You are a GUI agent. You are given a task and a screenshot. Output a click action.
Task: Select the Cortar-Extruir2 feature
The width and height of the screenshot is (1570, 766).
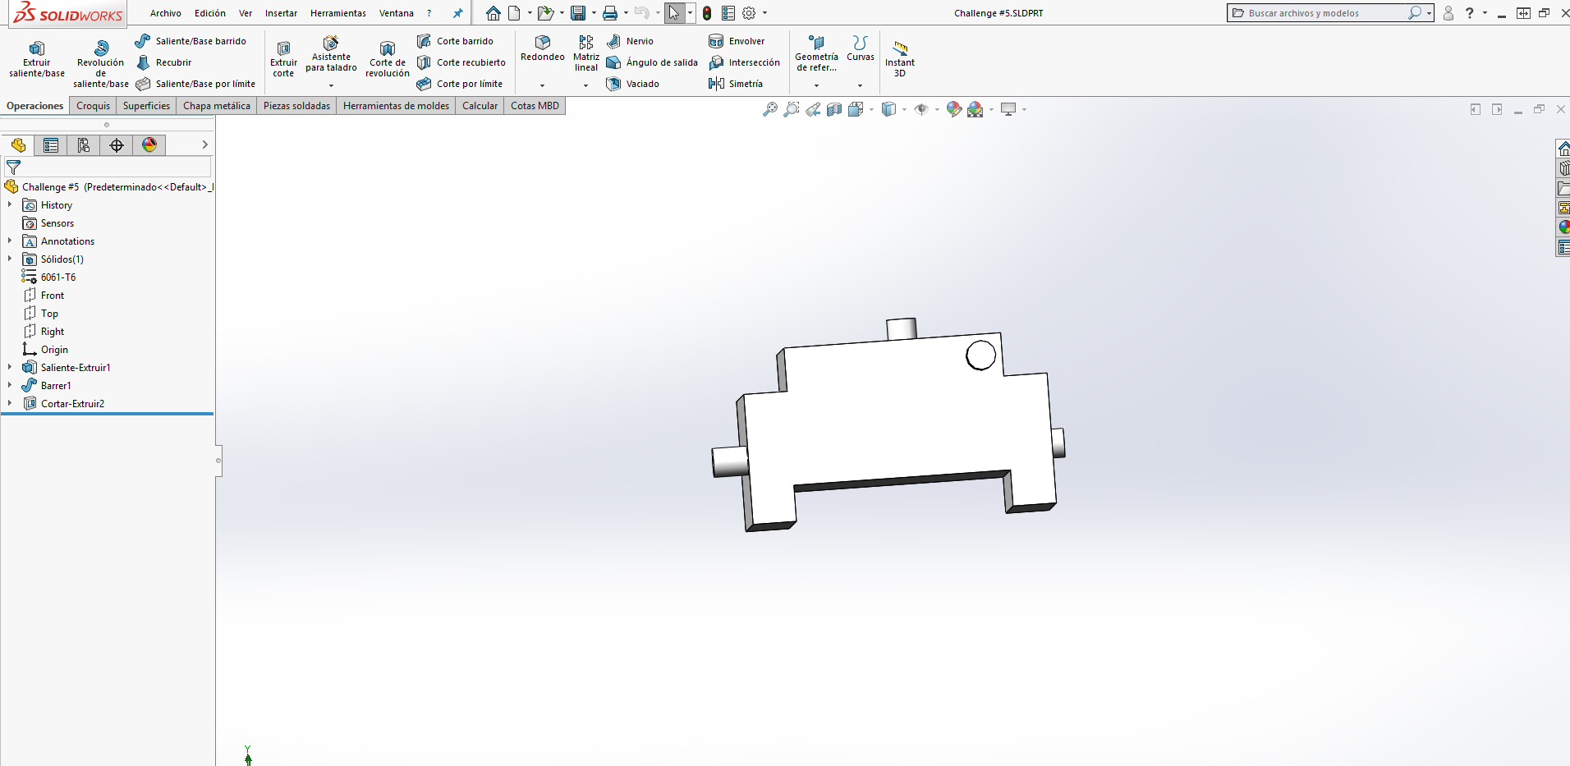[x=72, y=404]
